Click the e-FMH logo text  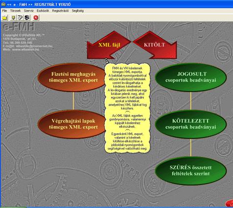pyautogui.click(x=19, y=27)
